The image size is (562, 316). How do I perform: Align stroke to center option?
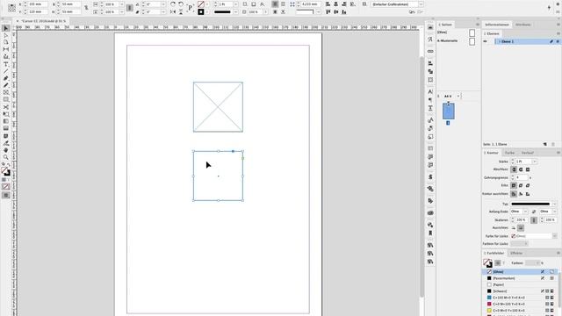(x=514, y=194)
